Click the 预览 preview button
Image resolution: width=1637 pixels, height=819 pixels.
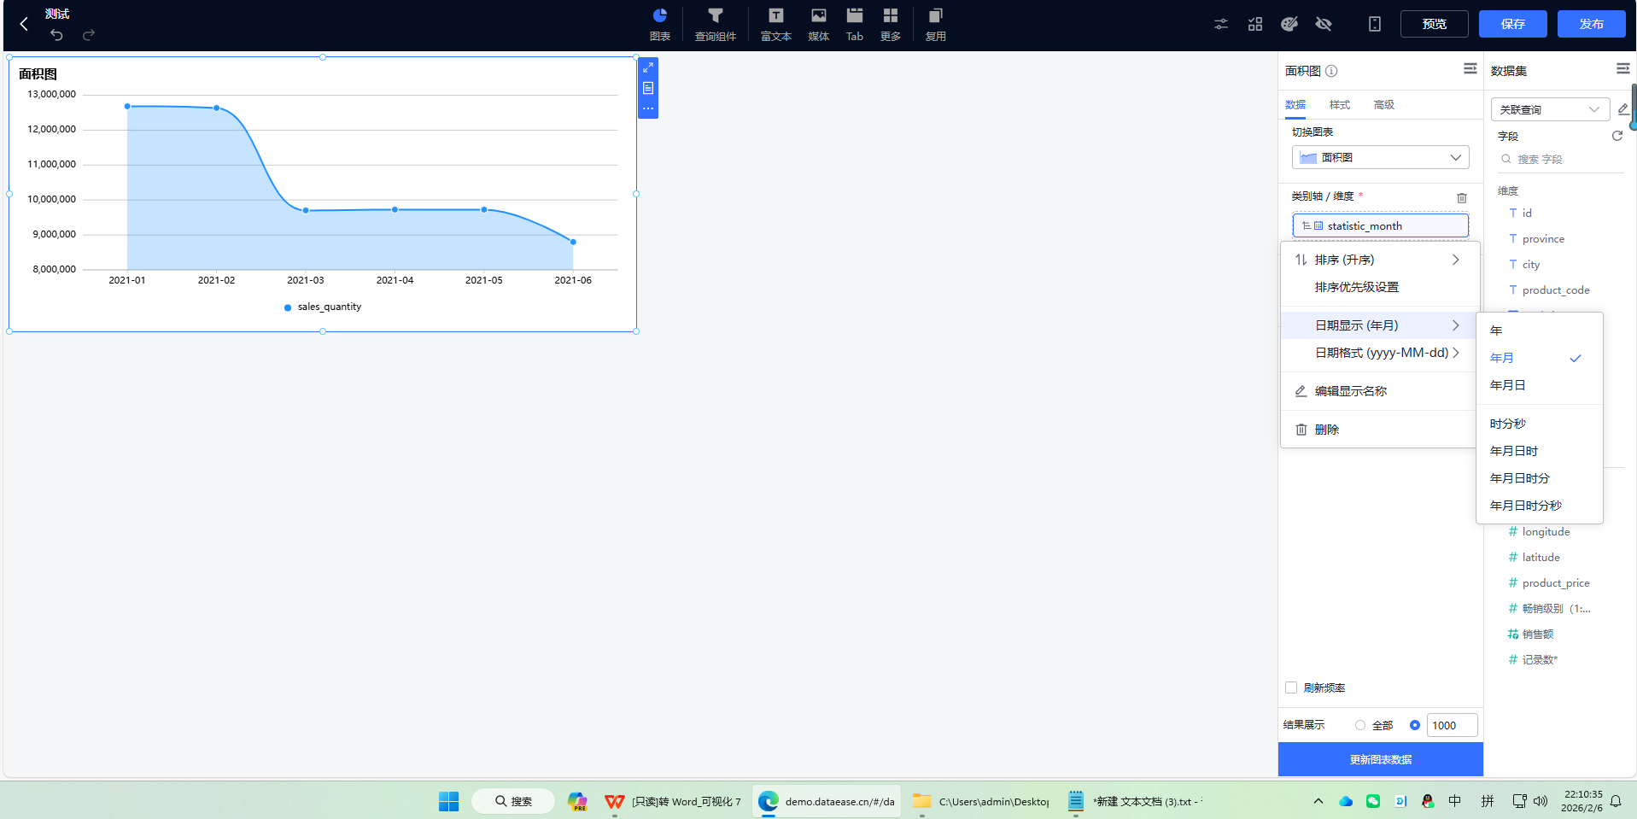pyautogui.click(x=1435, y=24)
